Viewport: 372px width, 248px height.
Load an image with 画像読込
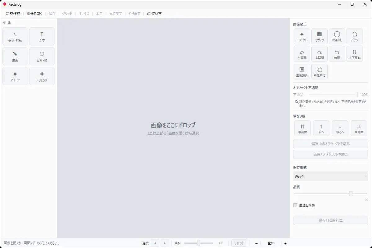[x=302, y=71]
